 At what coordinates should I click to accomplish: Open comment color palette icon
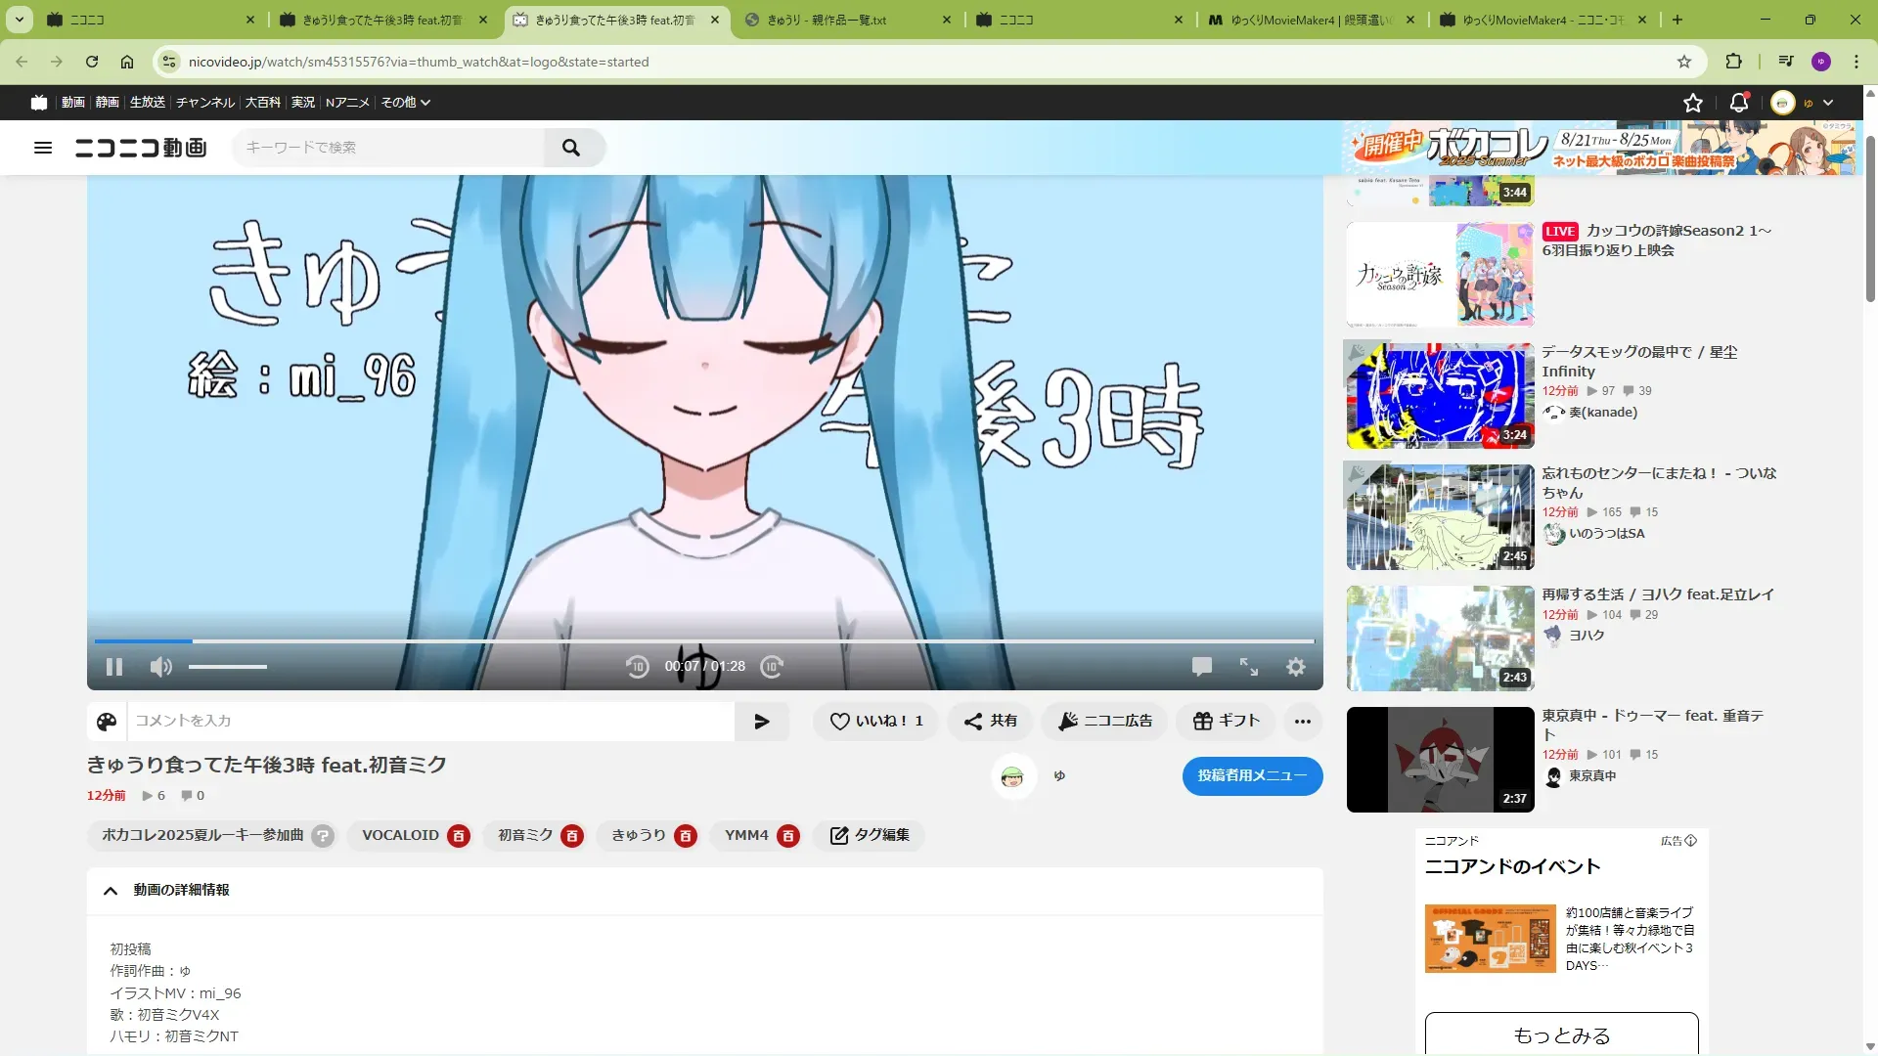[107, 722]
